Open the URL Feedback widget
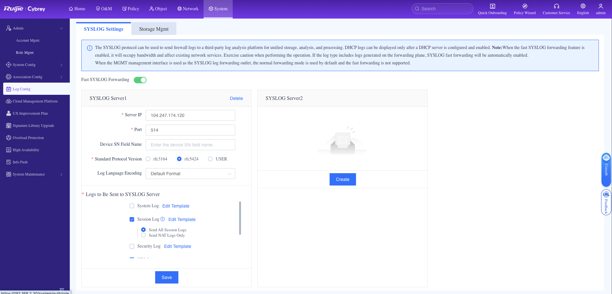The width and height of the screenshot is (612, 294). [606, 202]
